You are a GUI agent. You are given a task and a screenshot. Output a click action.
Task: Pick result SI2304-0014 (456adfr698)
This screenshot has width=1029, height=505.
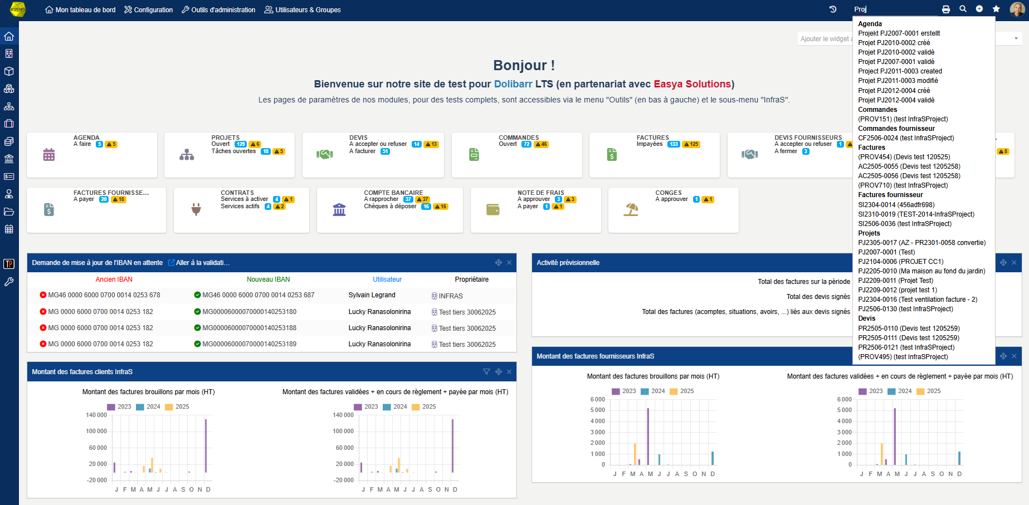(896, 205)
